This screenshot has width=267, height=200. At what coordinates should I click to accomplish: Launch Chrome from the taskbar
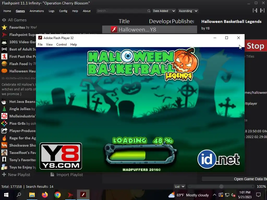coord(58,195)
